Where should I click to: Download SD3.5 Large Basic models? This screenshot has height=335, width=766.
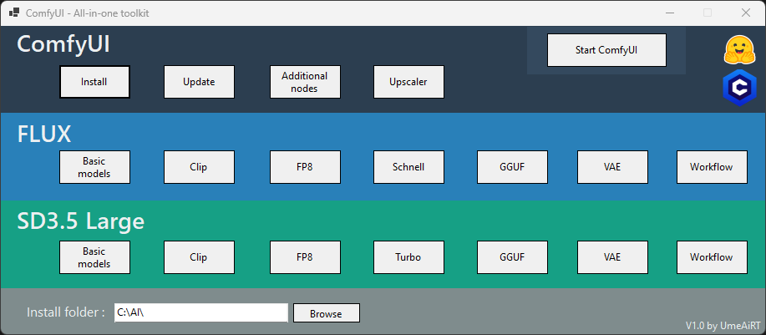[94, 257]
